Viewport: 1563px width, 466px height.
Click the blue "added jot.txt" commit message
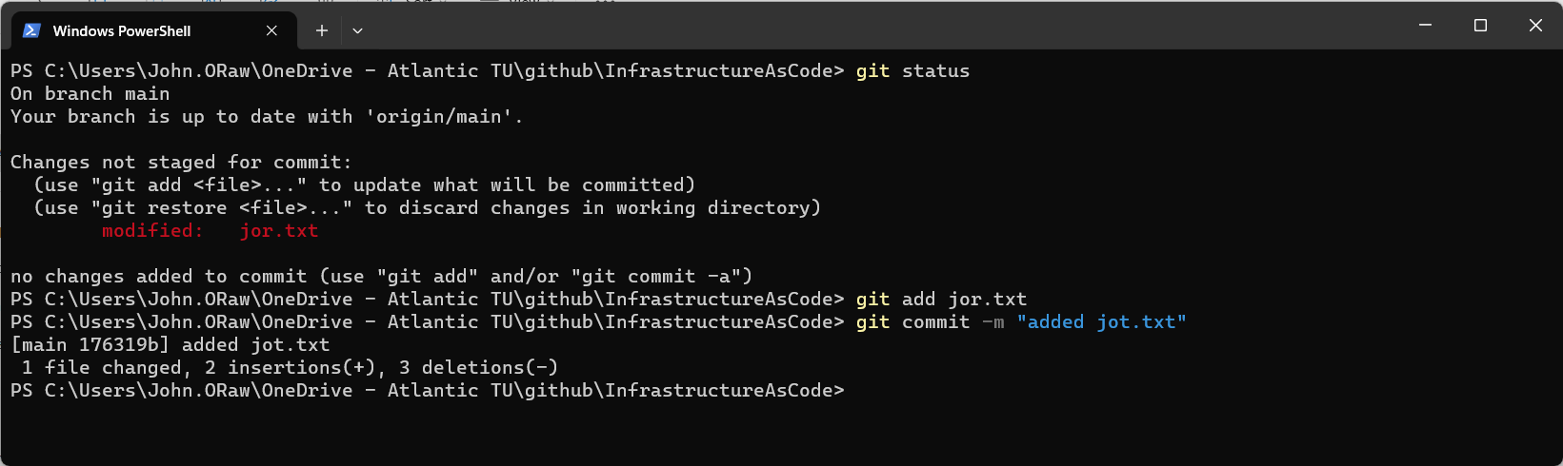[1101, 322]
